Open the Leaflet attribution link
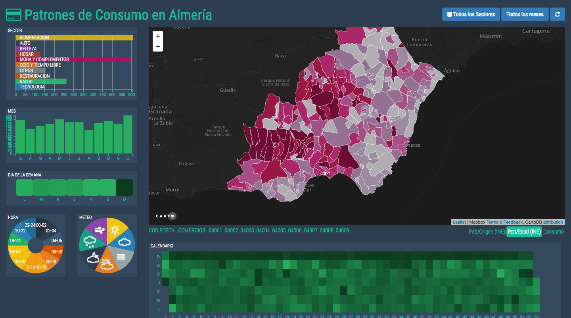Screen dimensions: 571x318 tap(459, 222)
